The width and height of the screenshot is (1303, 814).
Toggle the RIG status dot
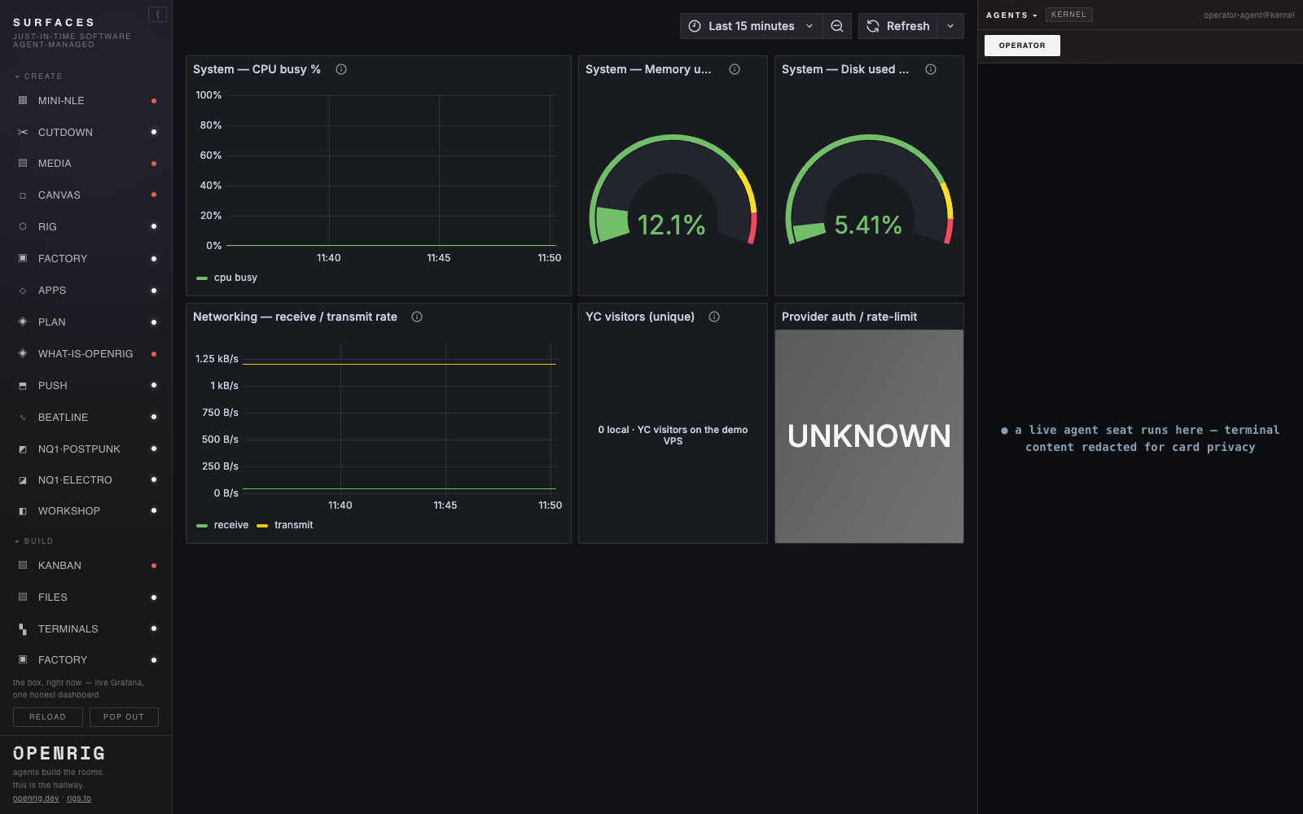click(x=154, y=226)
